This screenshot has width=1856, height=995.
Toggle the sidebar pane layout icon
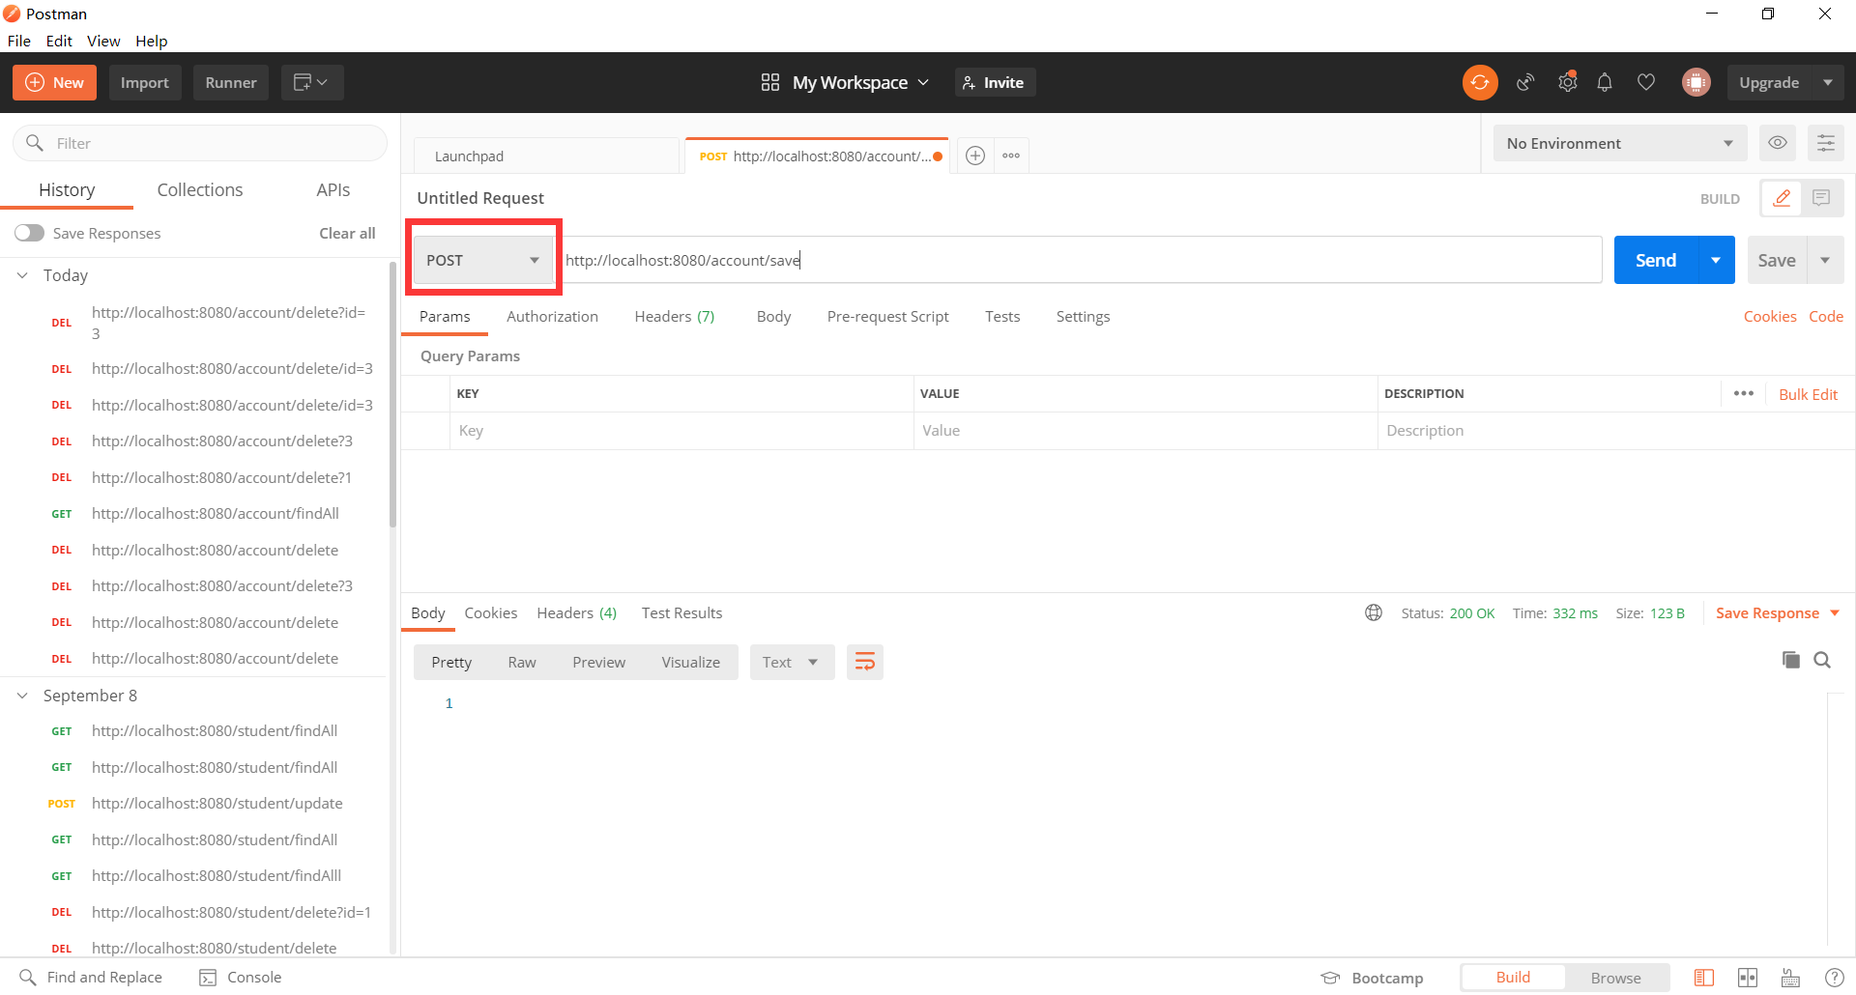click(1703, 978)
